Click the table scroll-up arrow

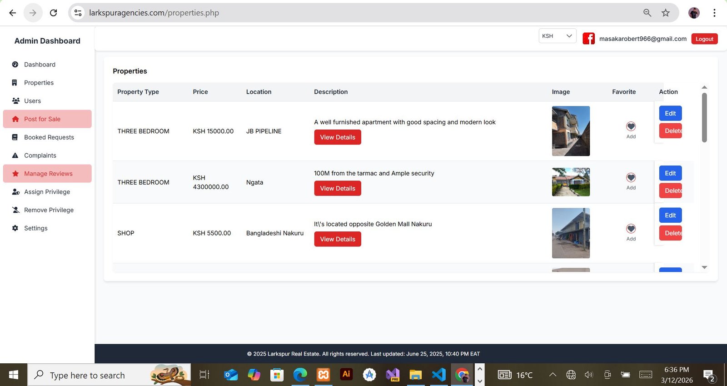704,87
